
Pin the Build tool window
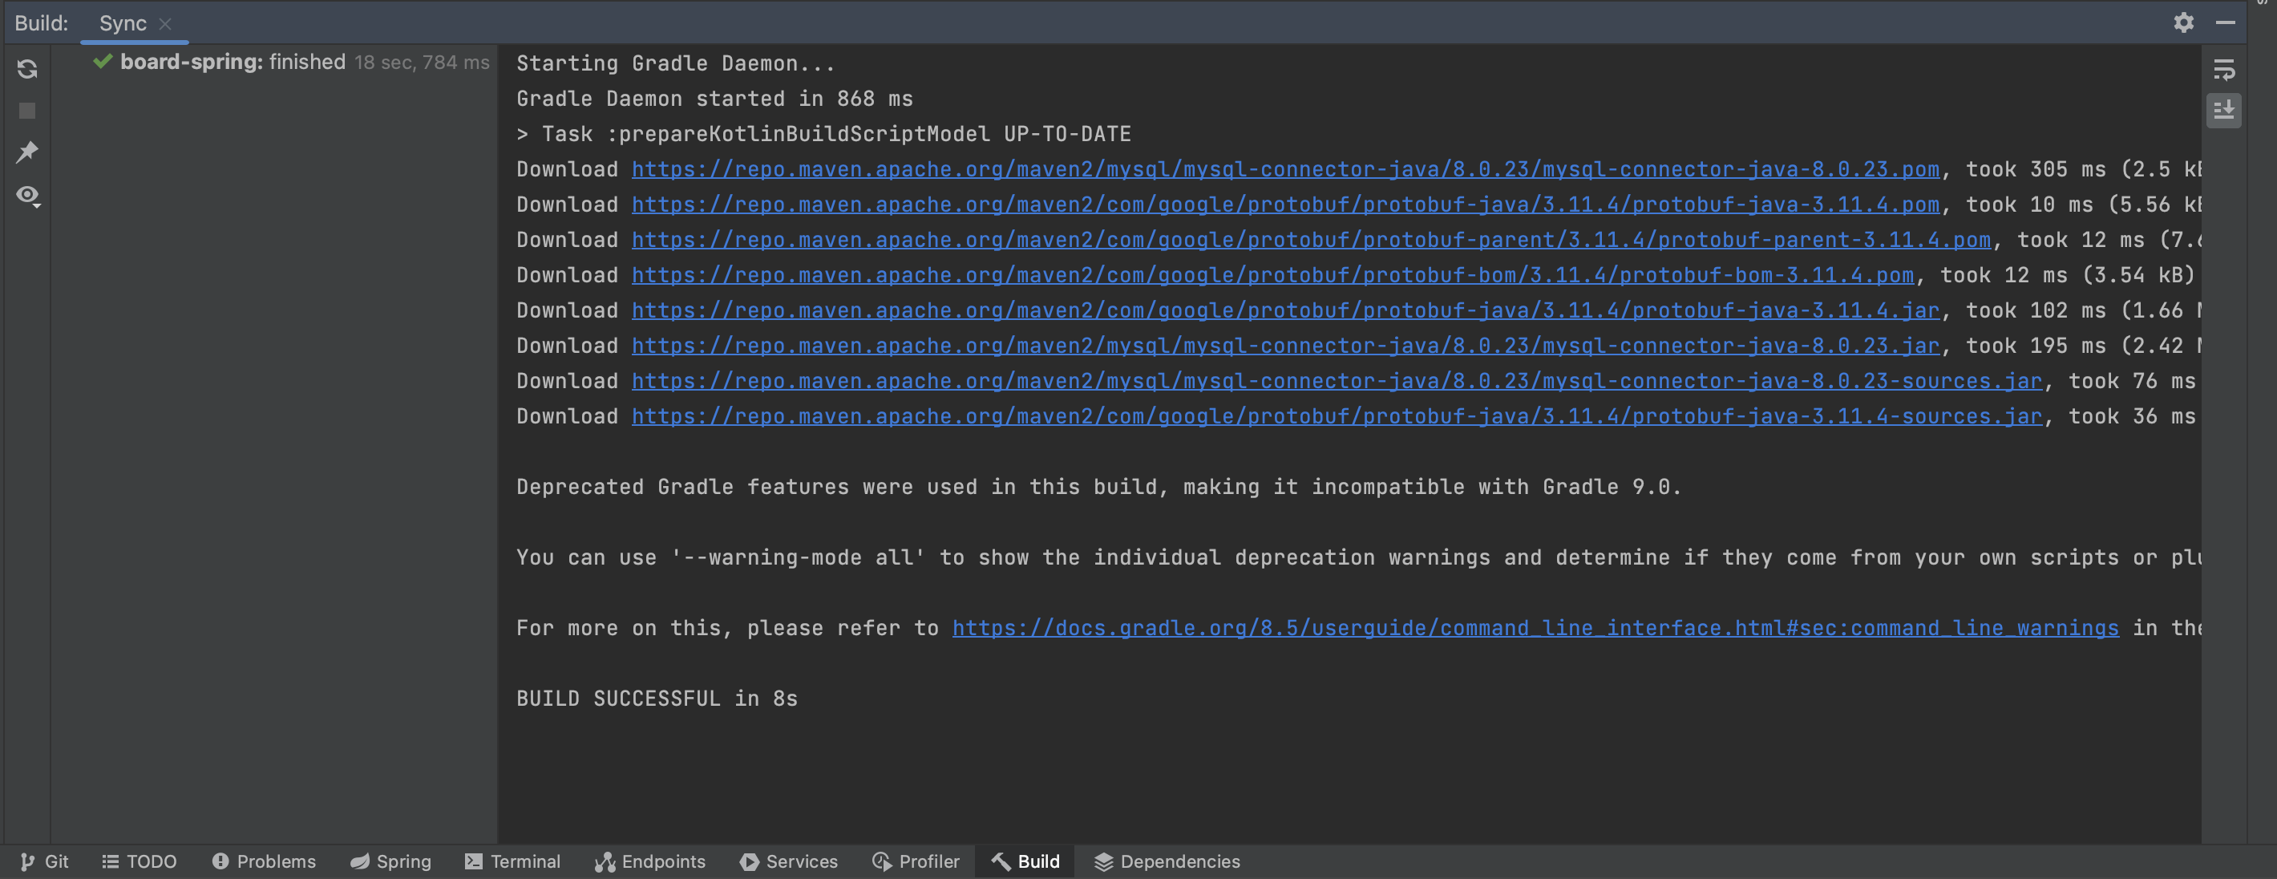point(27,152)
